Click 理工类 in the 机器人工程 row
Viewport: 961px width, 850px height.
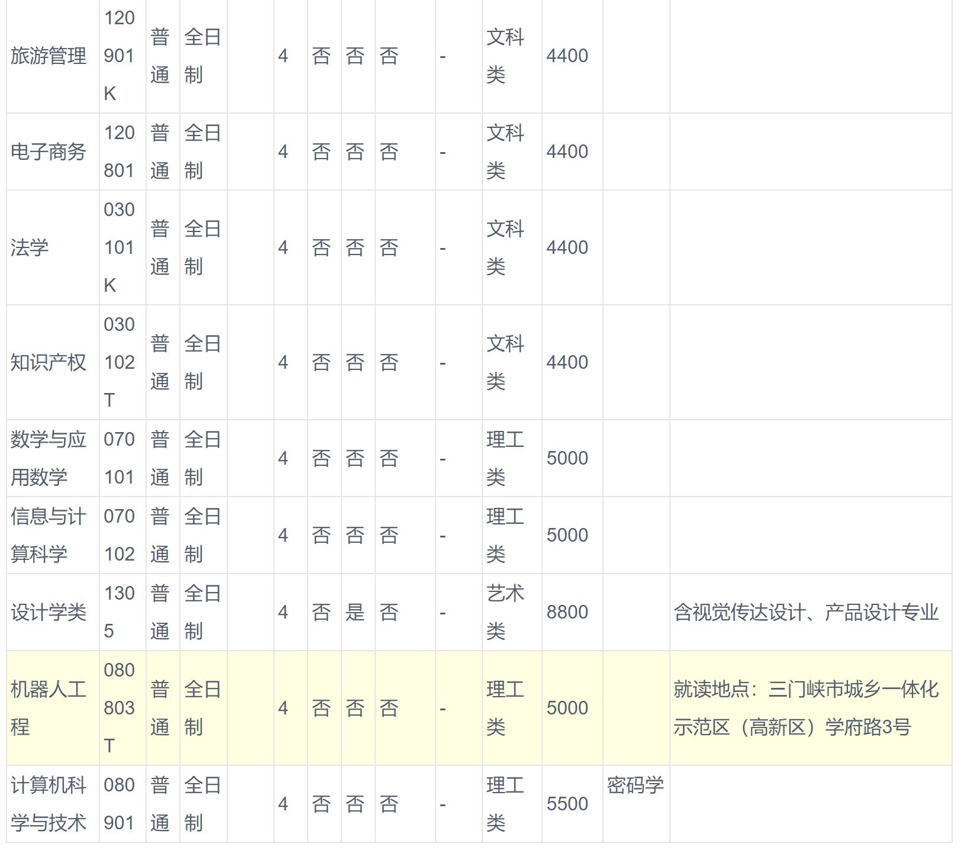pyautogui.click(x=505, y=709)
